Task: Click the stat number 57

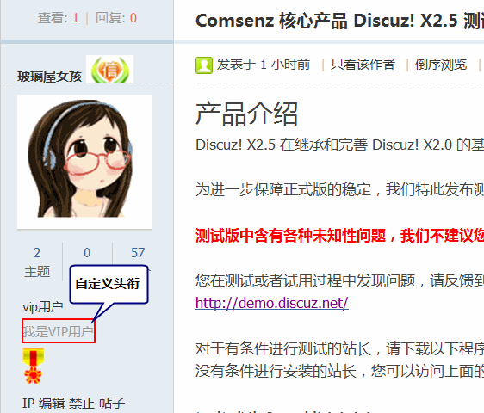Action: (x=138, y=253)
